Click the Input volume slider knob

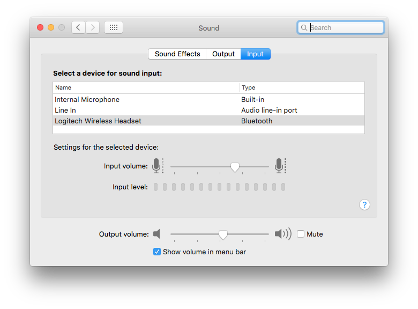coord(235,167)
